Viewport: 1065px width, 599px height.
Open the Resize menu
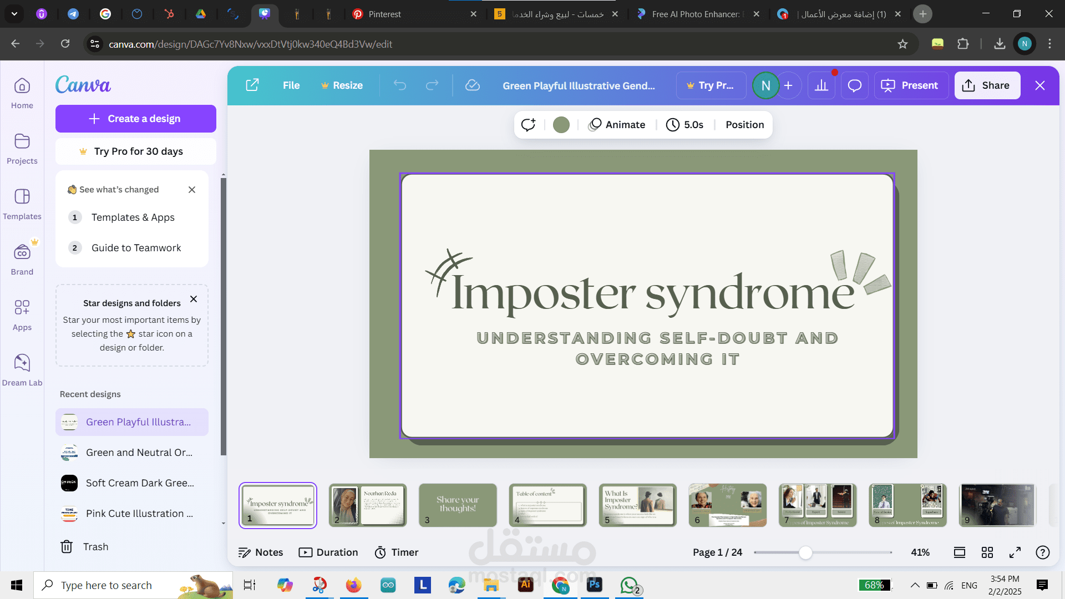tap(342, 85)
